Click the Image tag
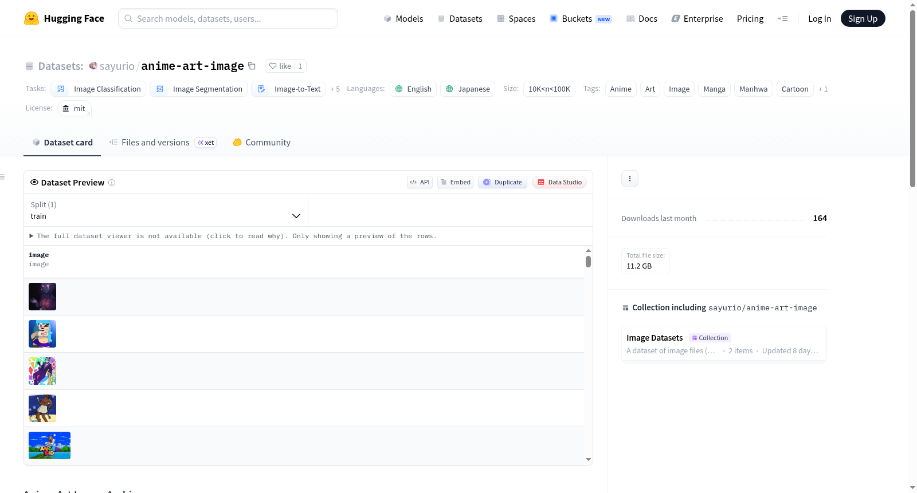 click(679, 89)
